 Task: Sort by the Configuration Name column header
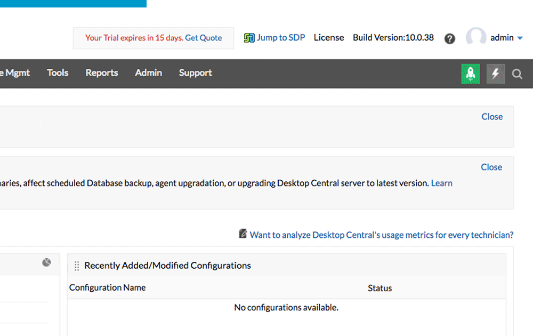107,287
